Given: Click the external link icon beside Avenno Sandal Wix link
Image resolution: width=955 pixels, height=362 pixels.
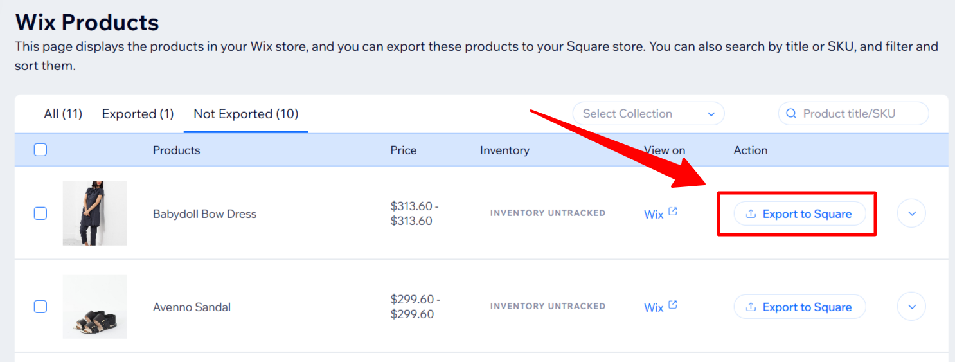Looking at the screenshot, I should click(673, 305).
